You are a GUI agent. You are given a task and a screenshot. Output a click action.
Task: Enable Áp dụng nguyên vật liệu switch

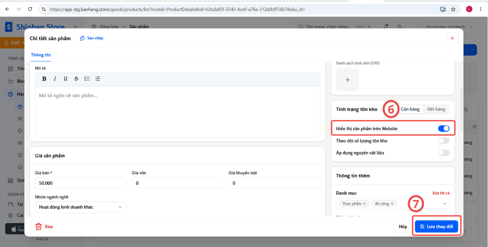coord(444,153)
